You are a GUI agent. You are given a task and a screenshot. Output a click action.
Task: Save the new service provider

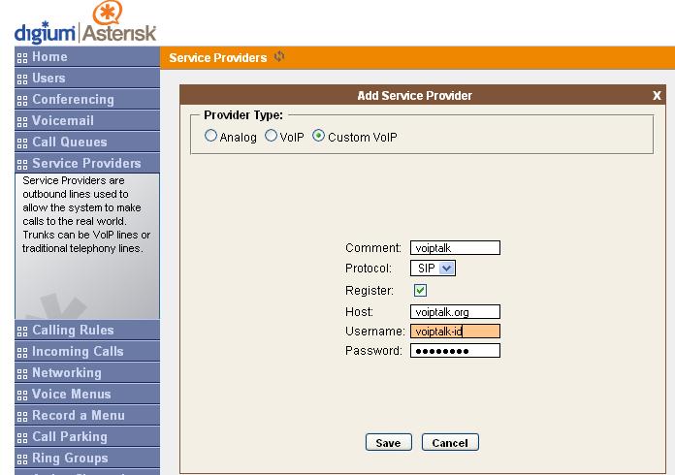click(388, 443)
